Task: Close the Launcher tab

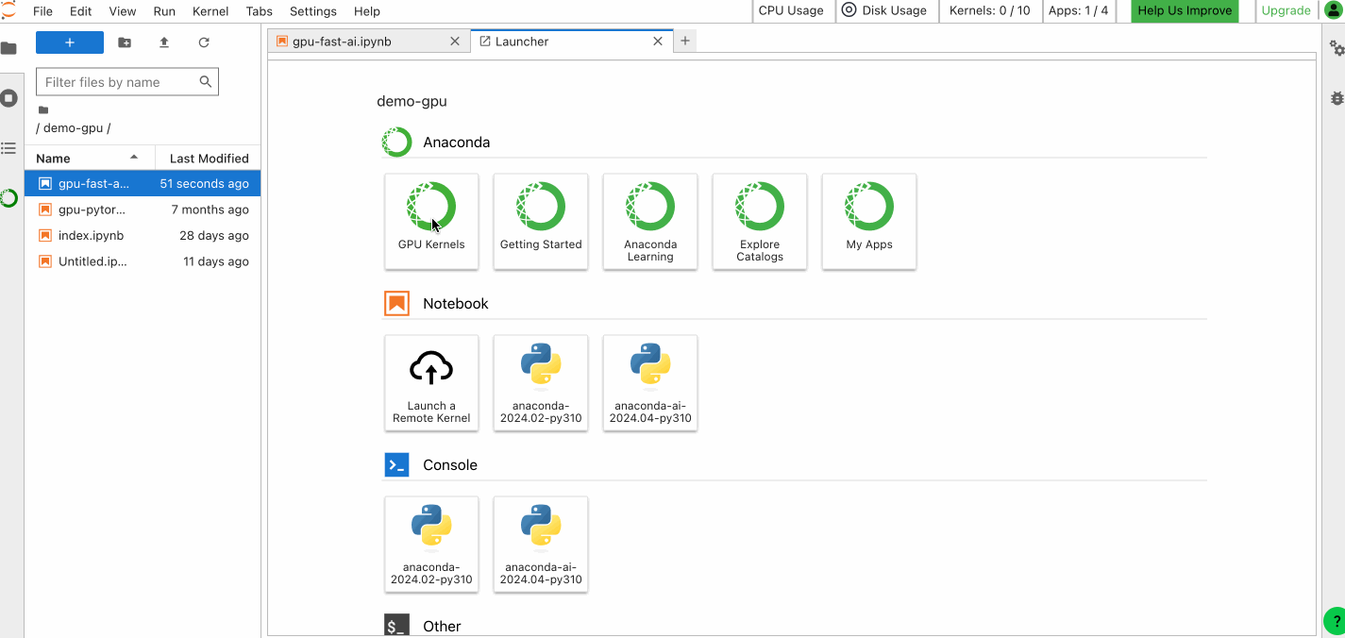Action: 659,42
